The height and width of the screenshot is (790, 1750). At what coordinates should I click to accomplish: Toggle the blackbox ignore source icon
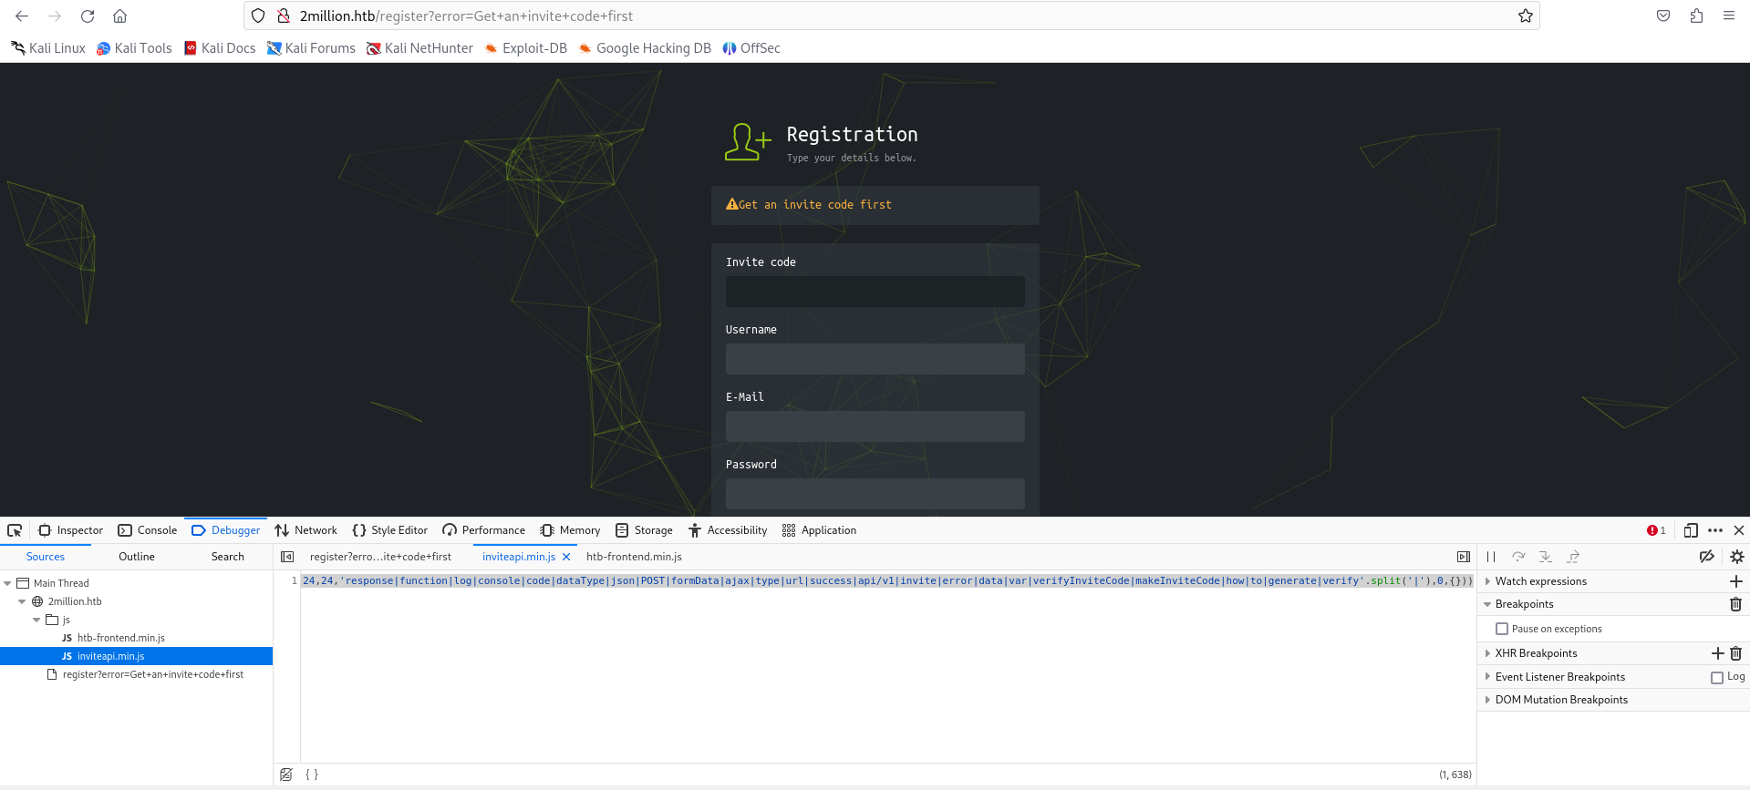point(286,775)
